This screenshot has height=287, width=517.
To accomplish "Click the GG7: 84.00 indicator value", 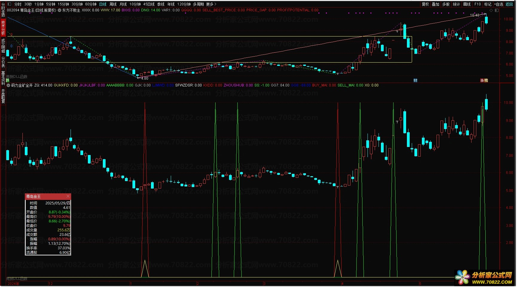I will coord(280,85).
